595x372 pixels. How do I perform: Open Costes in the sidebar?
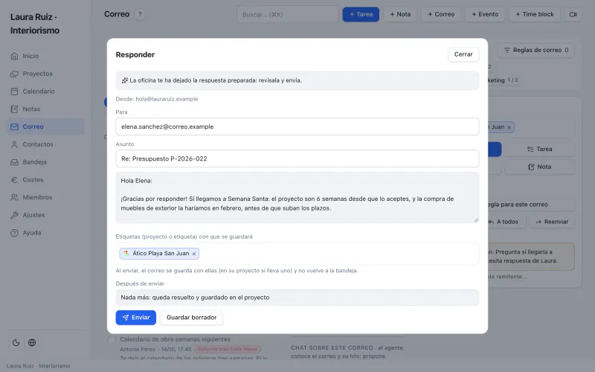(x=45, y=179)
